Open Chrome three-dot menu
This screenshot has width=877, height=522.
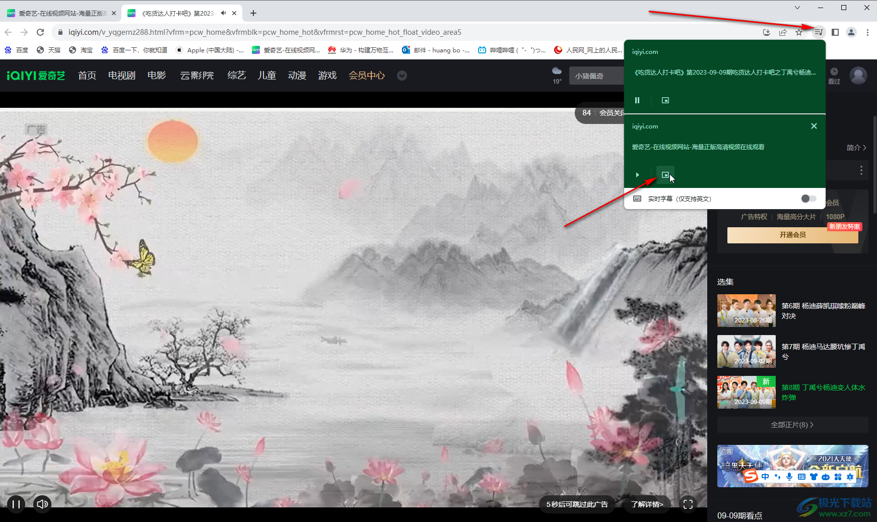click(867, 32)
